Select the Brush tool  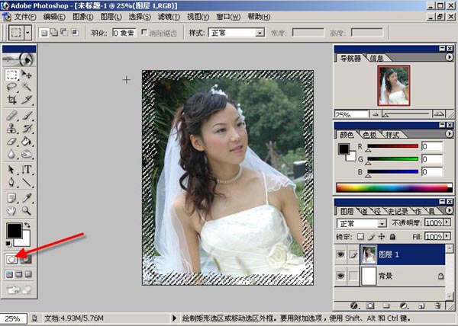point(27,116)
